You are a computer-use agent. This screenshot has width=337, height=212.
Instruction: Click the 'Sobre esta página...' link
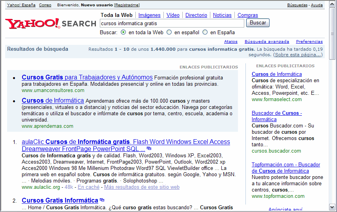298,55
